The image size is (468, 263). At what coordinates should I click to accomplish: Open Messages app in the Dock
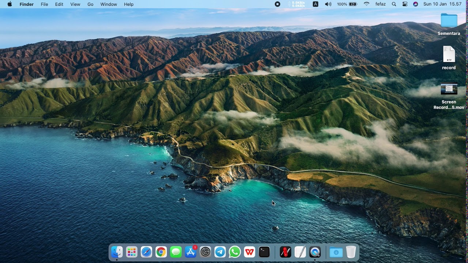[176, 252]
